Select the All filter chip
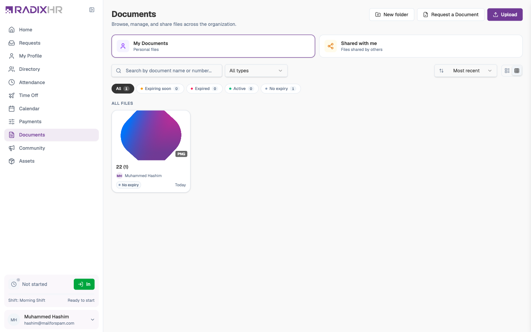The width and height of the screenshot is (531, 332). pyautogui.click(x=123, y=89)
